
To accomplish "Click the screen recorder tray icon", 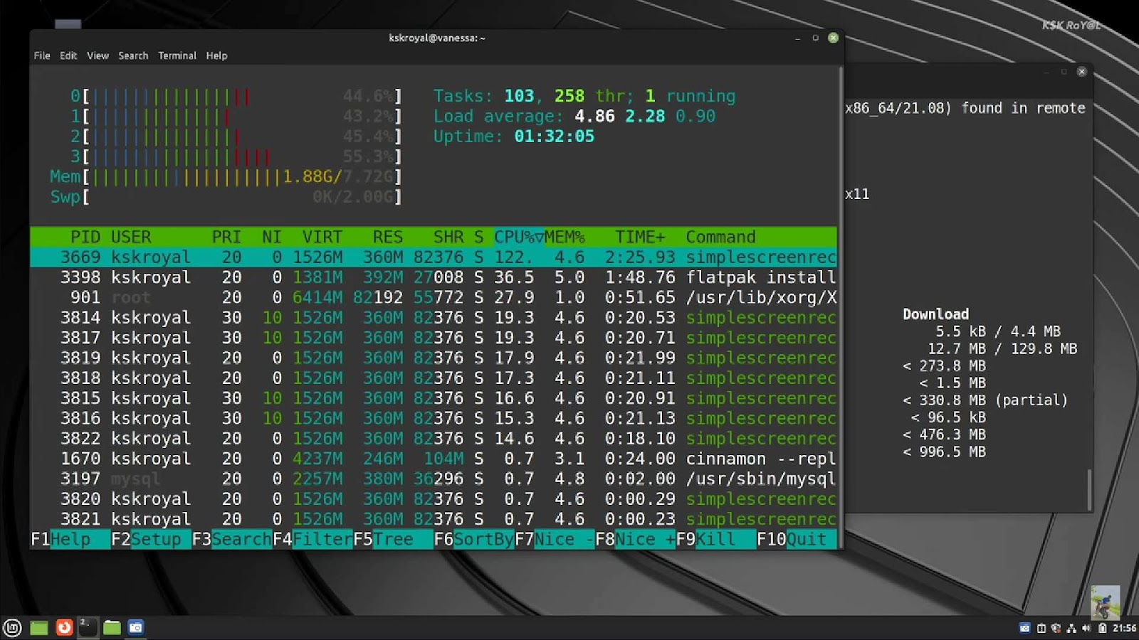I will click(1024, 628).
